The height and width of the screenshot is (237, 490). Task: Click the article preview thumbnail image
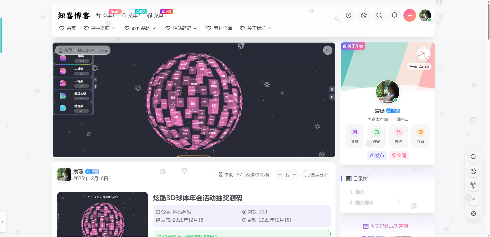point(102,215)
